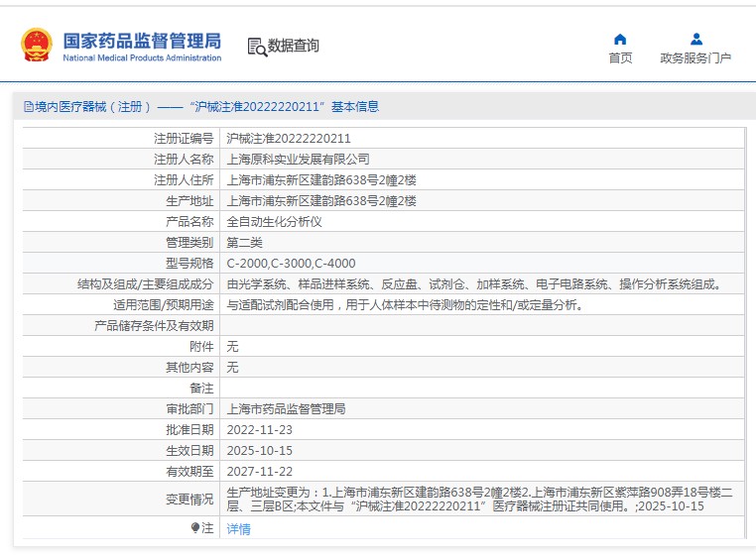
Task: Click the 政务服务门户 person icon
Action: coord(695,40)
